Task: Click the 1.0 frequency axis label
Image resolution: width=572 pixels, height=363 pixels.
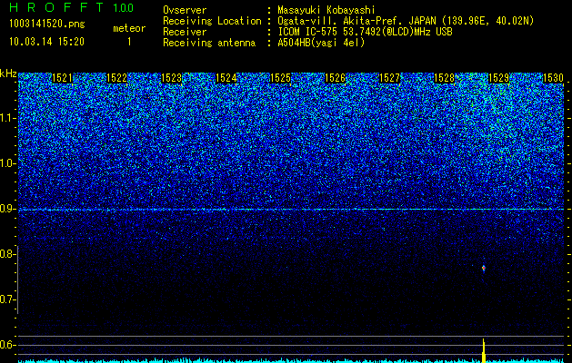Action: click(x=7, y=164)
